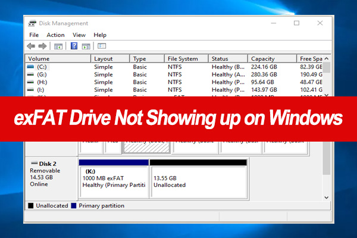This screenshot has width=357, height=238.
Task: Click the blue Primary partition legend swatch
Action: 74,206
